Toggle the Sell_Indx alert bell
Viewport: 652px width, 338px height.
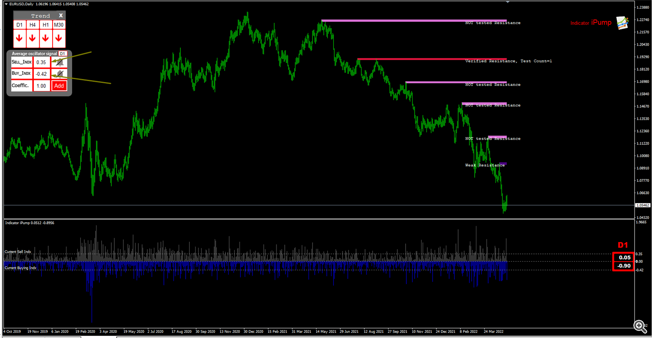pyautogui.click(x=59, y=62)
